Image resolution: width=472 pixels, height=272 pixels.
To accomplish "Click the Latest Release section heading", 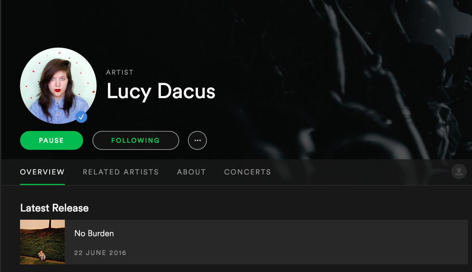I will tap(54, 208).
